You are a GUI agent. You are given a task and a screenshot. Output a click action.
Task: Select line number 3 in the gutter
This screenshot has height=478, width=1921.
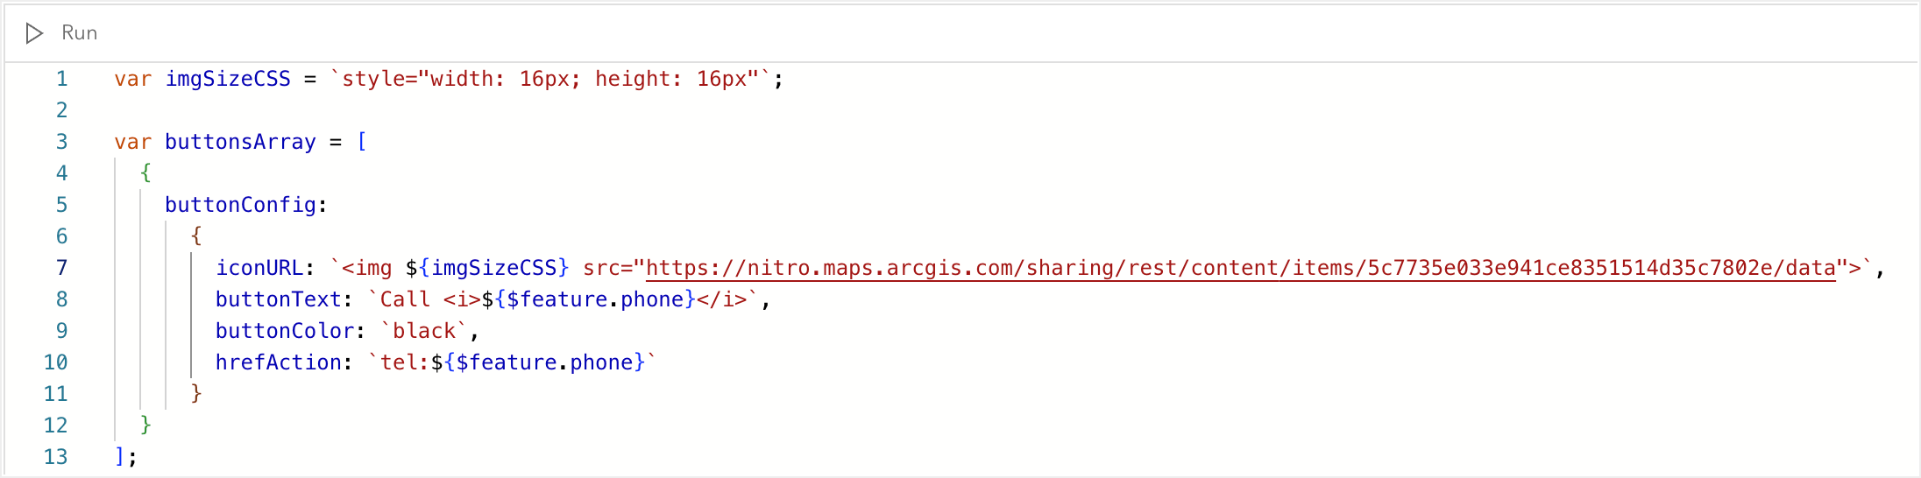pyautogui.click(x=61, y=142)
